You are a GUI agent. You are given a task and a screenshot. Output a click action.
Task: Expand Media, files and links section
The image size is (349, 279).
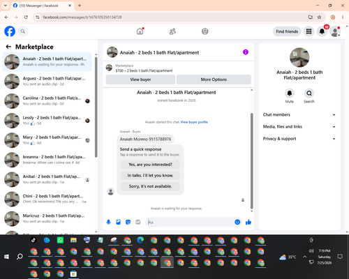pos(299,127)
